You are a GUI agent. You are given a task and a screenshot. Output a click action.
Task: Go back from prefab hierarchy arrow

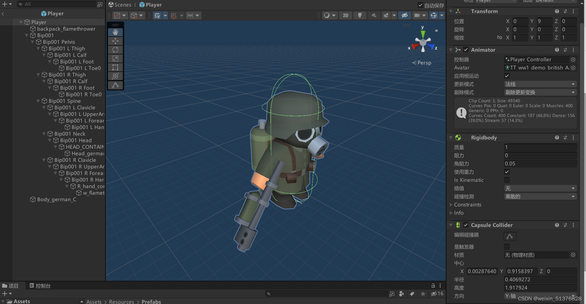[3, 14]
